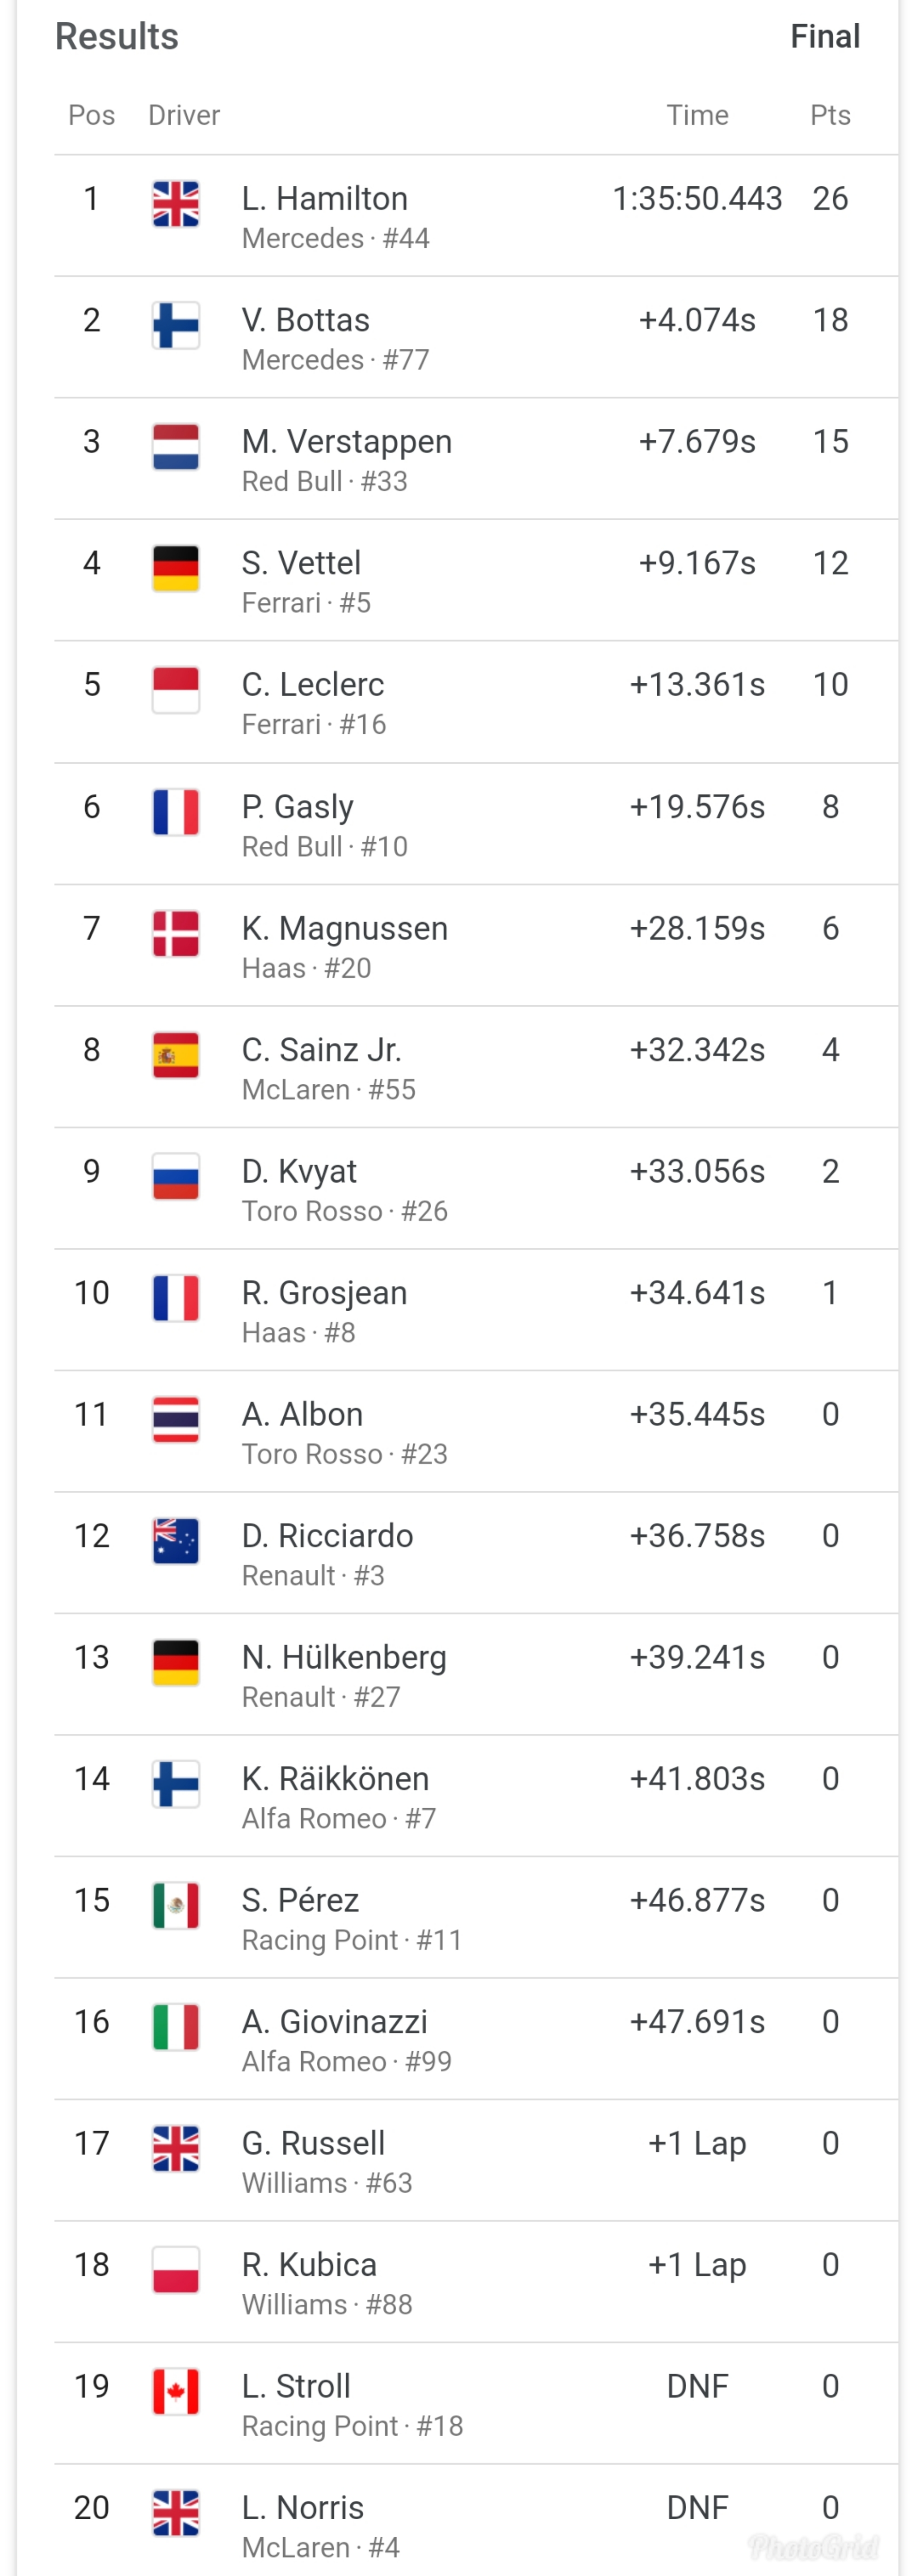915x2576 pixels.
Task: Click the Results heading
Action: tap(117, 36)
